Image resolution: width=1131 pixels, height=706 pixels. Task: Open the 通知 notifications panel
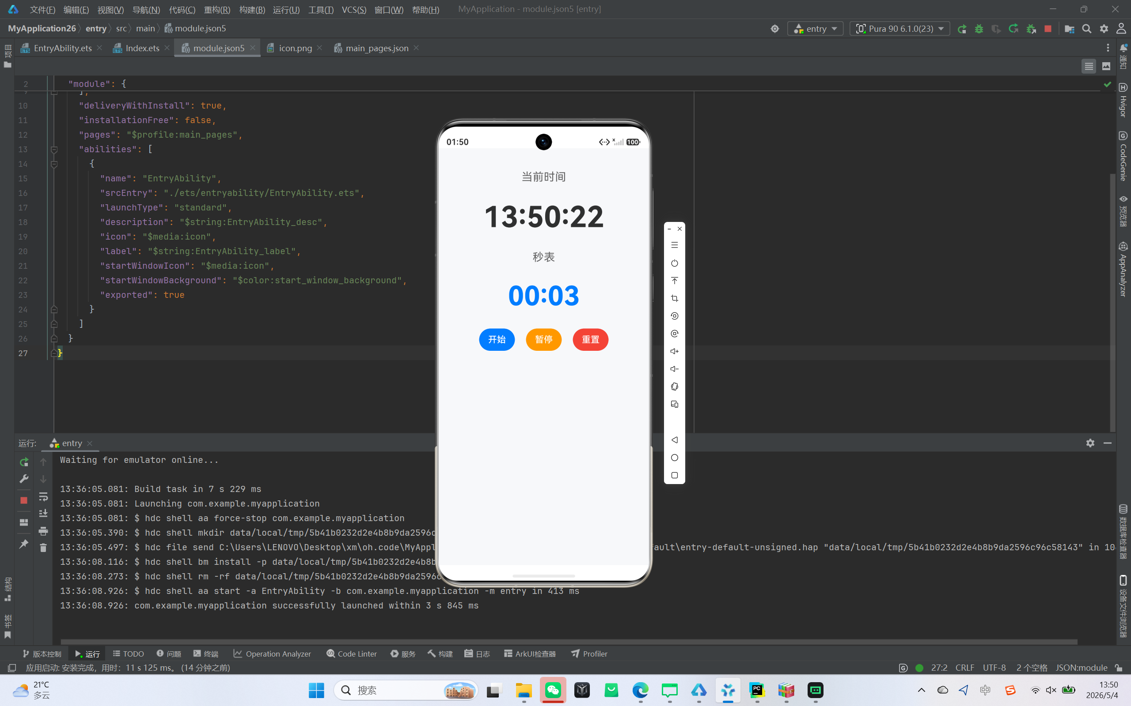tap(1123, 56)
